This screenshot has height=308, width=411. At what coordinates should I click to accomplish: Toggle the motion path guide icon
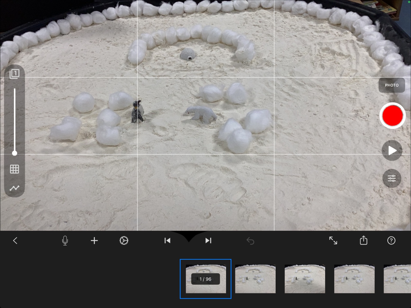14,188
